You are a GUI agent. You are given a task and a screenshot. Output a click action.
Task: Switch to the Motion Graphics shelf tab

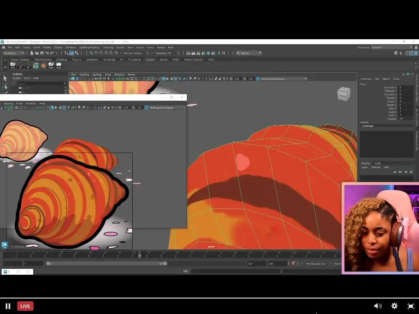point(194,60)
